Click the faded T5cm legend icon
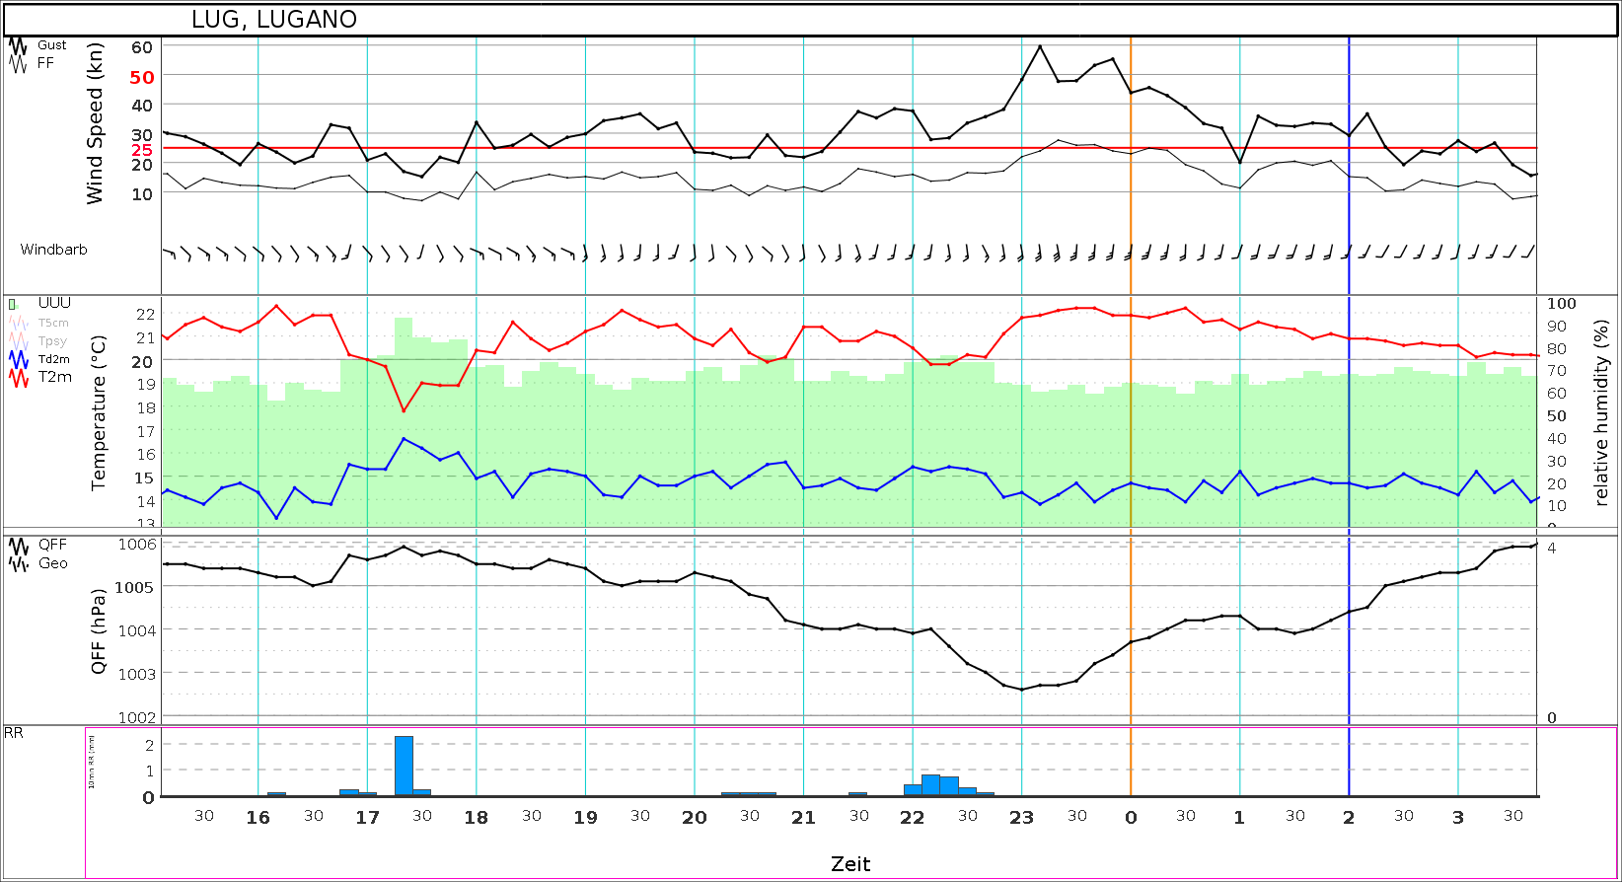 18,323
